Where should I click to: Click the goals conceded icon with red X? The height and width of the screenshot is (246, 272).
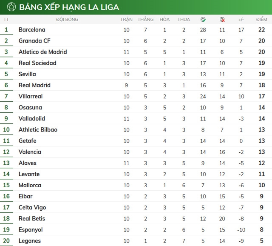(x=222, y=20)
